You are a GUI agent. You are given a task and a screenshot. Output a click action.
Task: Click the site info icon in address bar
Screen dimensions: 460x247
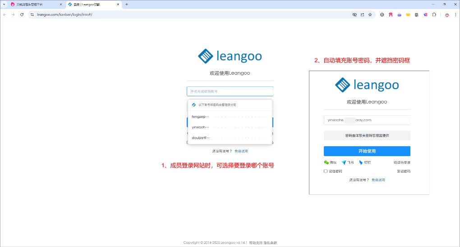(32, 14)
